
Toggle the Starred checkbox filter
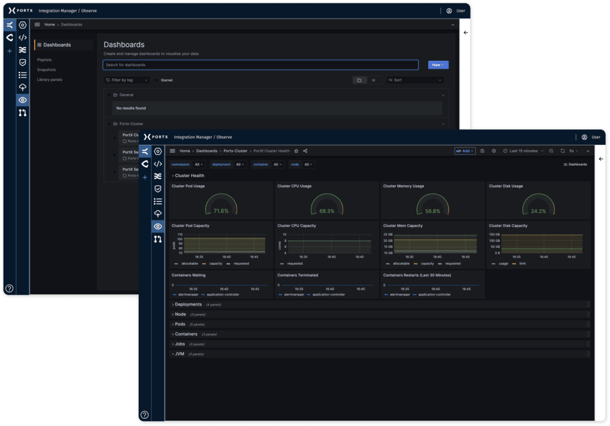157,80
